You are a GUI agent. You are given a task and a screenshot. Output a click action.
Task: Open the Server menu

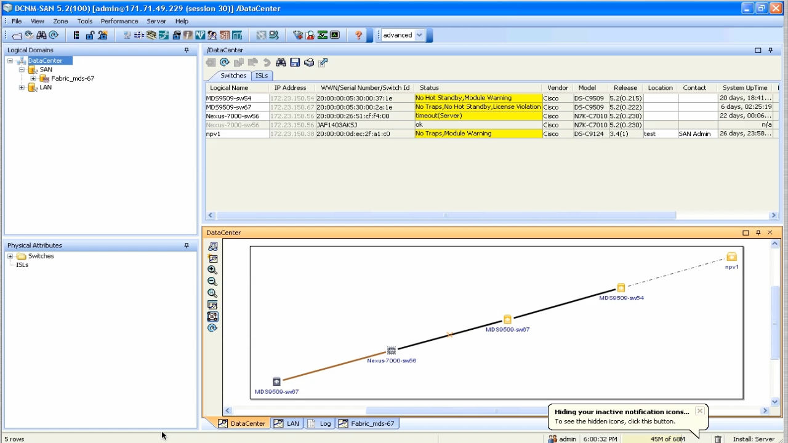pyautogui.click(x=156, y=21)
